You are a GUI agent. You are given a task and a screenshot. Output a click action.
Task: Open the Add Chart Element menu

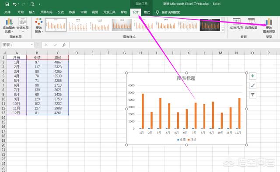pos(9,25)
